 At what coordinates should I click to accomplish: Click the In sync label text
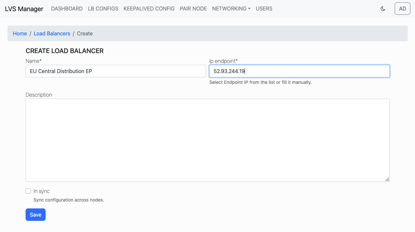(x=41, y=191)
